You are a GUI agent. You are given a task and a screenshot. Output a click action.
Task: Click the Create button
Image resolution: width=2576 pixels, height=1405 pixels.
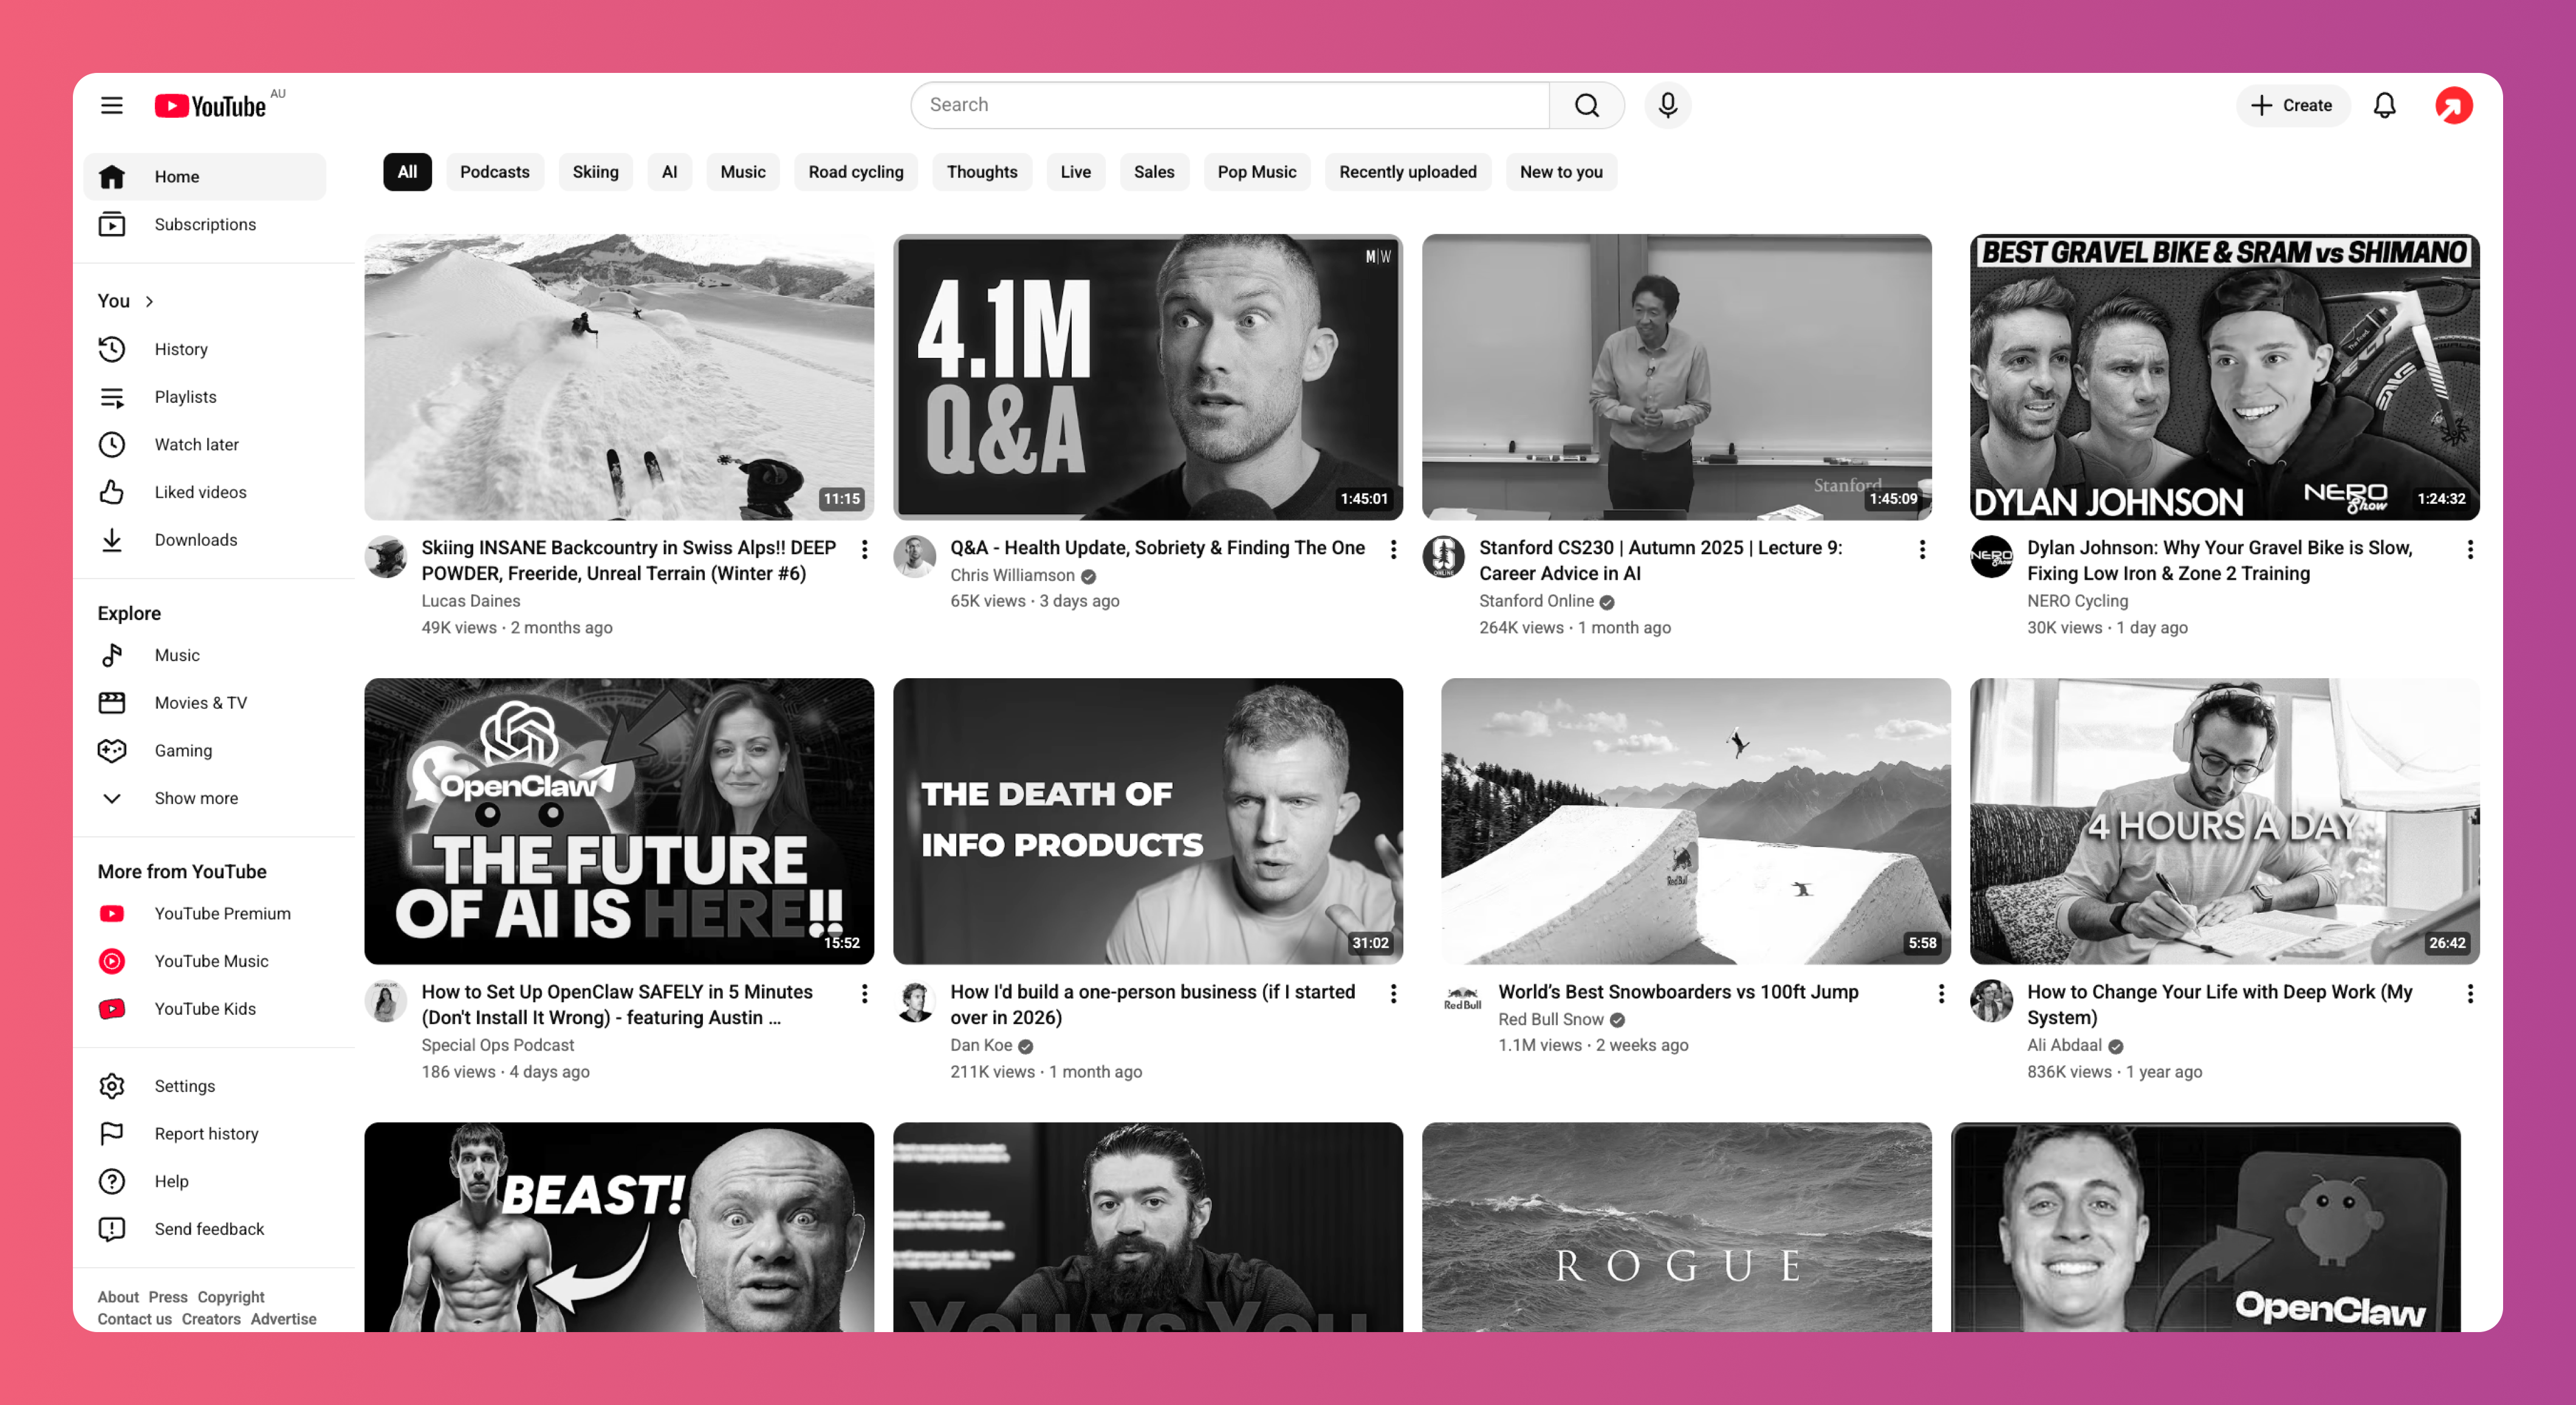[x=2291, y=105]
